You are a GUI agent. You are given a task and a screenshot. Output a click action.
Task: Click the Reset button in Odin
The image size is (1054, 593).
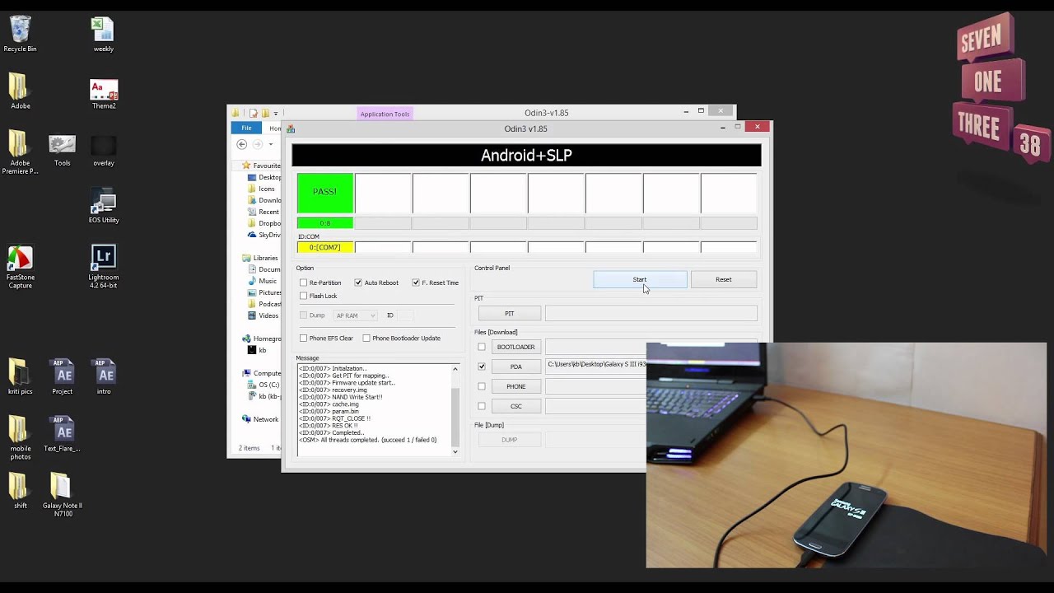pos(723,279)
